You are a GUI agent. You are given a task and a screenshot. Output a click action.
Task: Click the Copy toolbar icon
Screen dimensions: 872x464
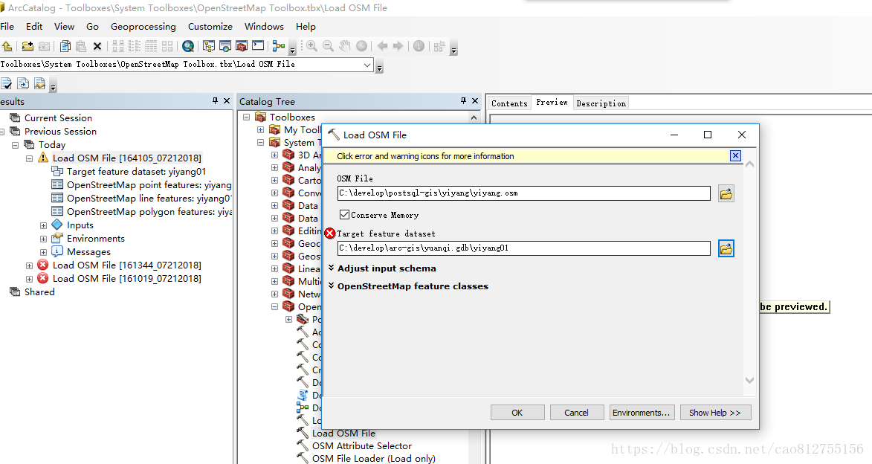pos(65,46)
